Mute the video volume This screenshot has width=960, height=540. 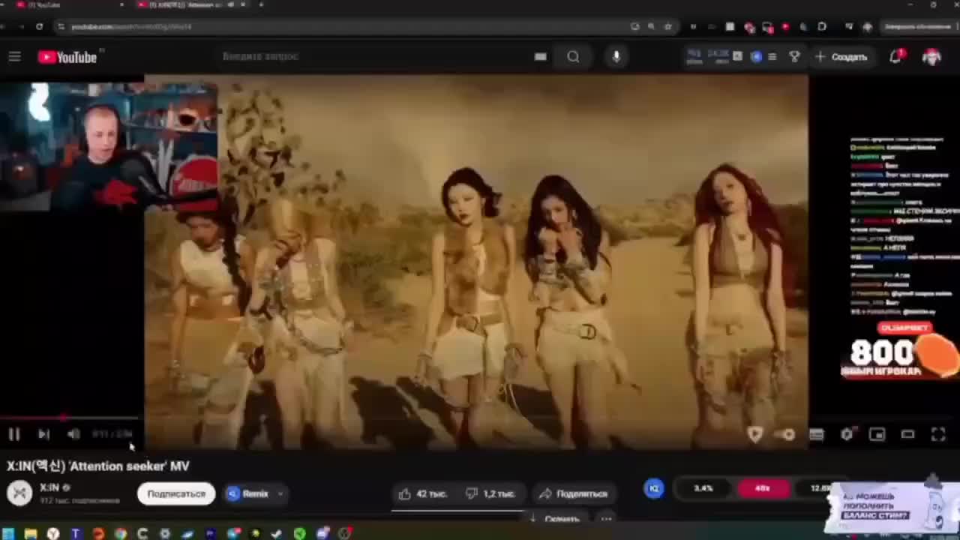click(73, 434)
